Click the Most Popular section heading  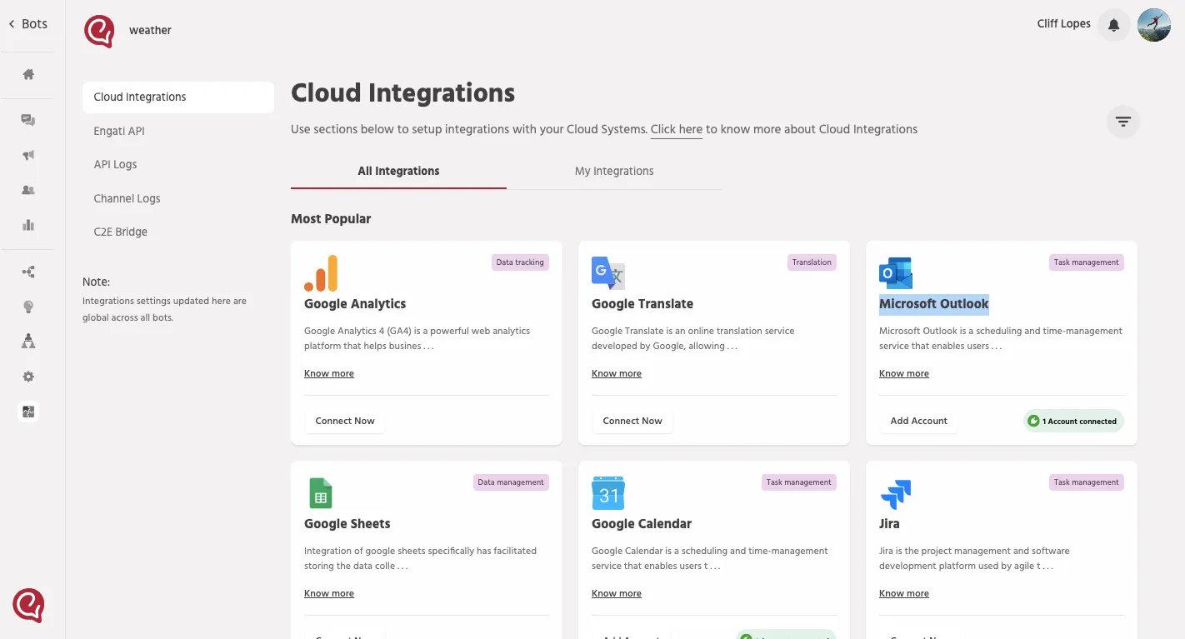point(331,219)
